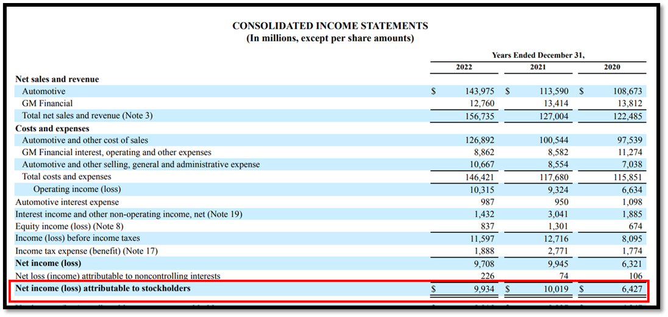Click the GM Financial row label

[47, 103]
